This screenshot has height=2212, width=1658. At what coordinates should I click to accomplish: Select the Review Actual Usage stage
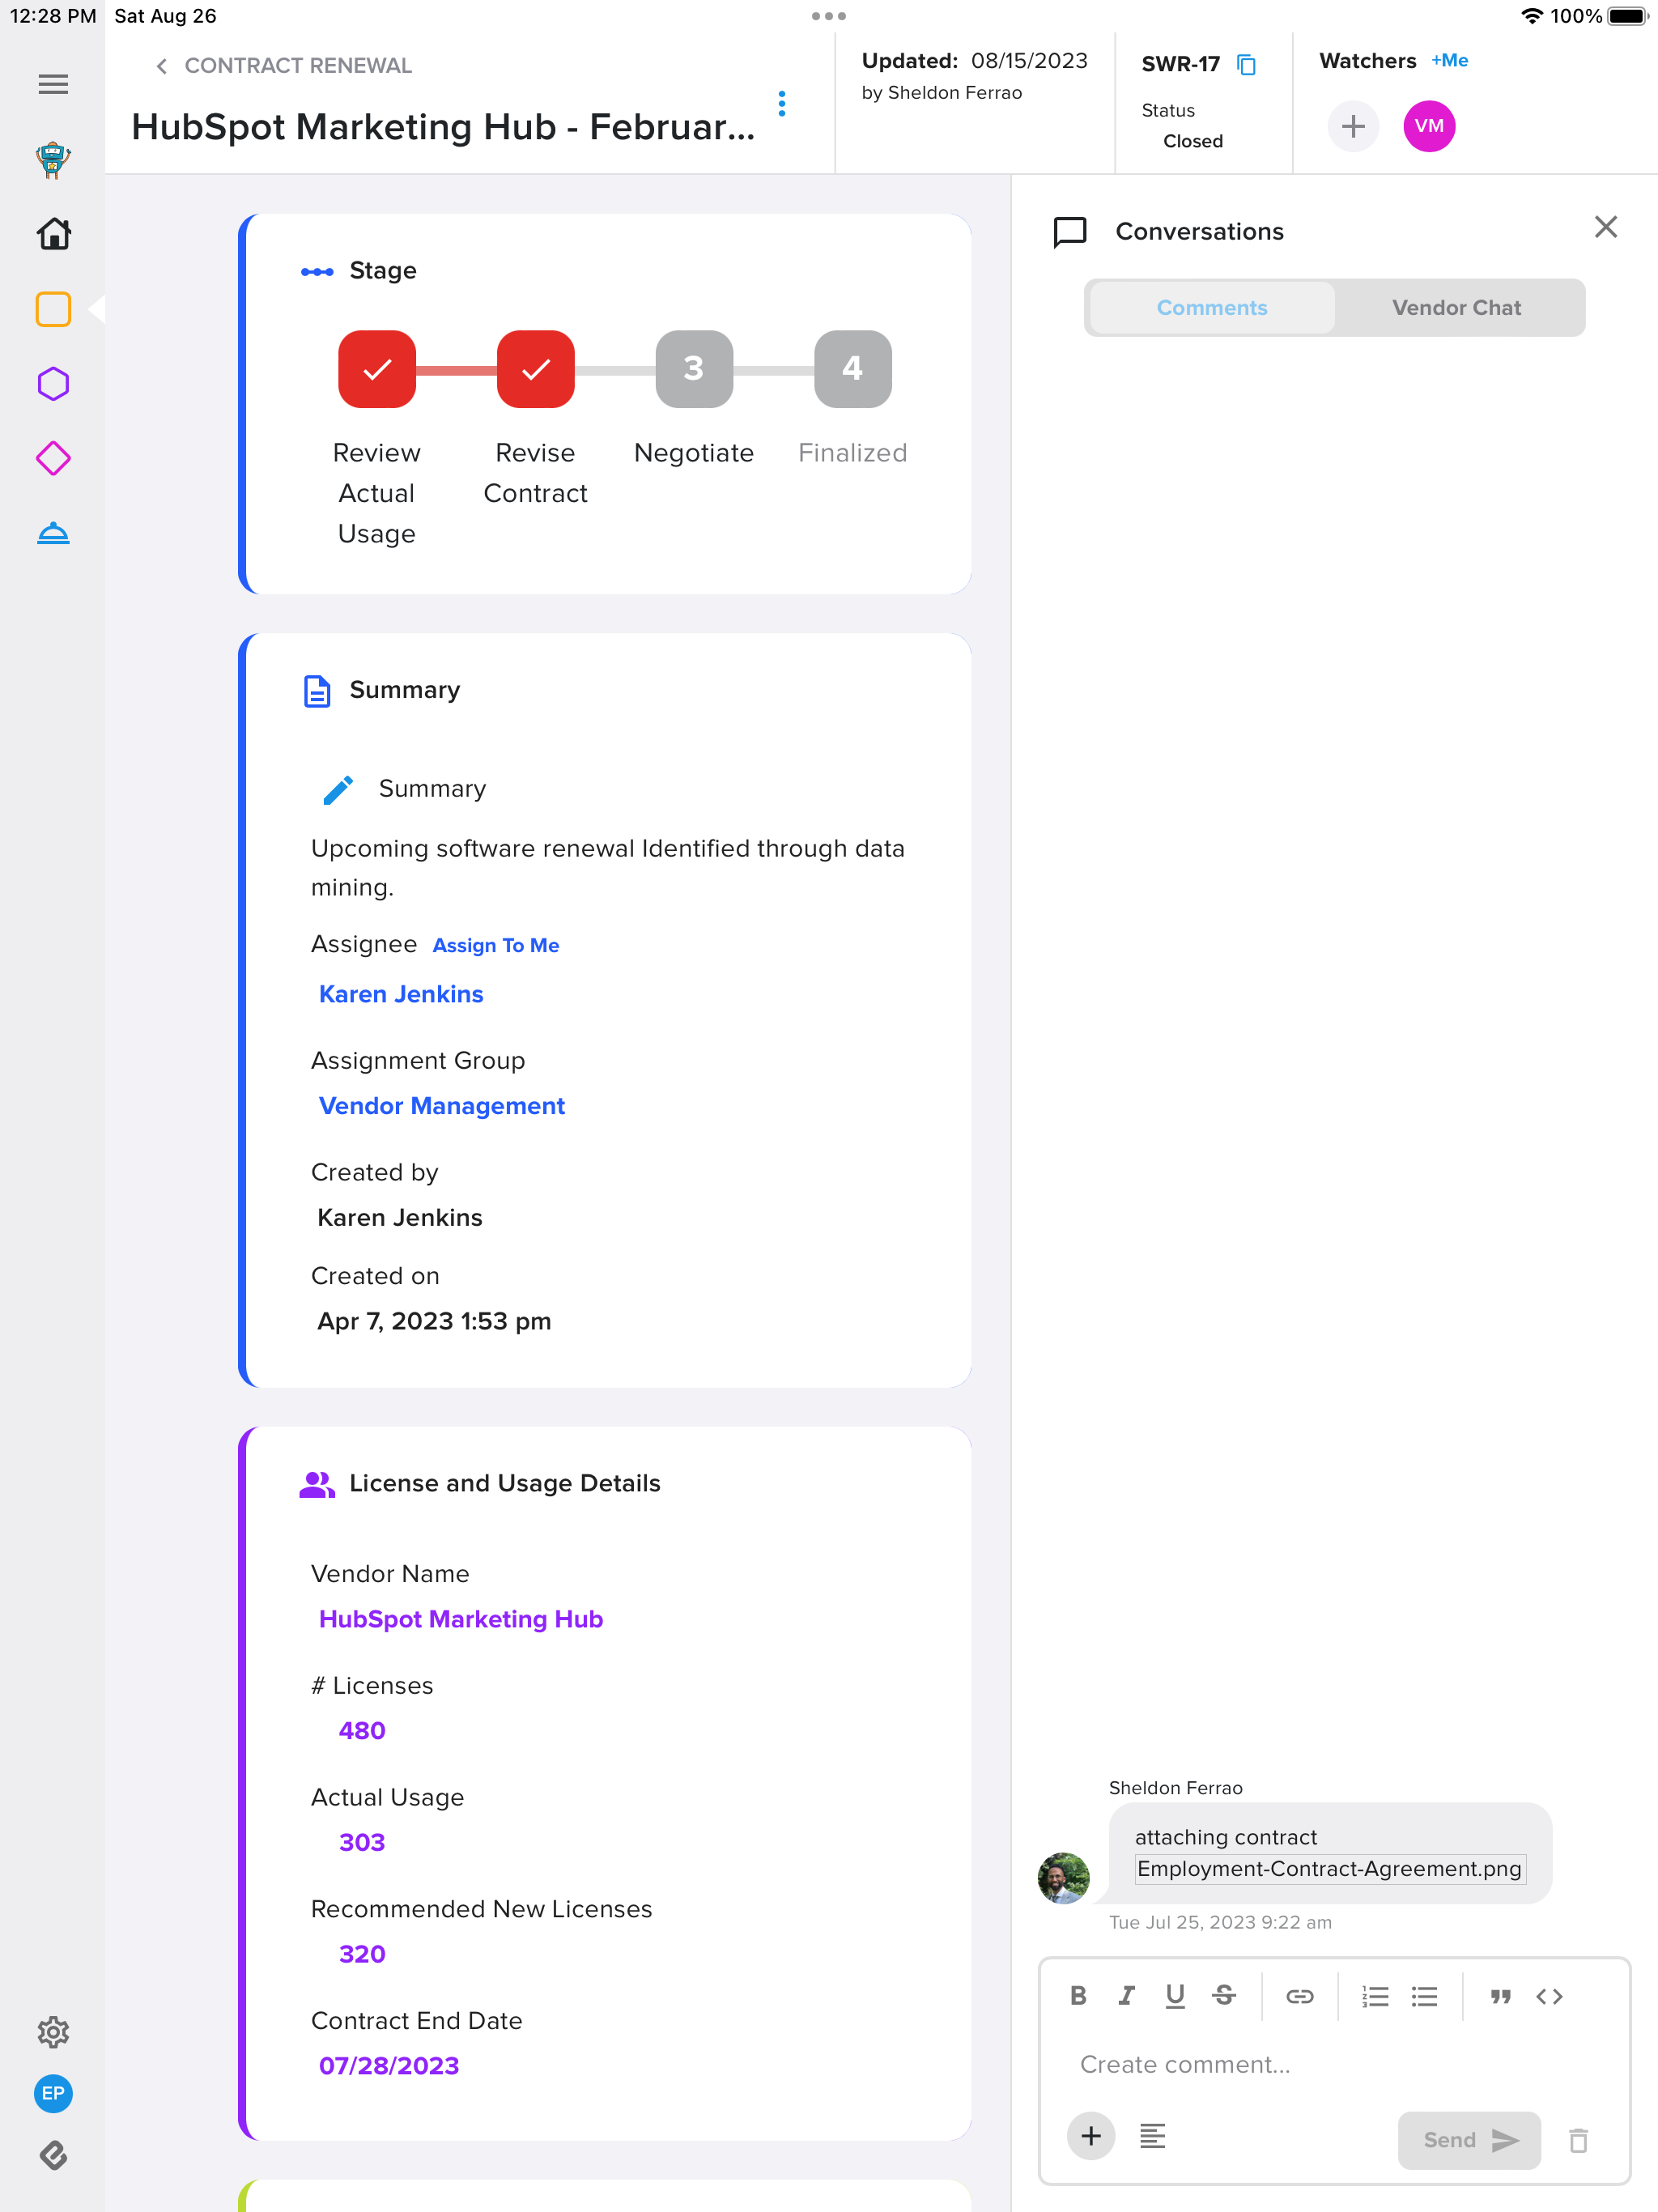click(x=377, y=369)
